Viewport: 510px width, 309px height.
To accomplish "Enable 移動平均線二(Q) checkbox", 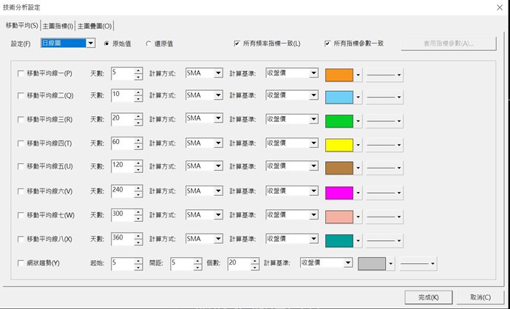I will (20, 96).
